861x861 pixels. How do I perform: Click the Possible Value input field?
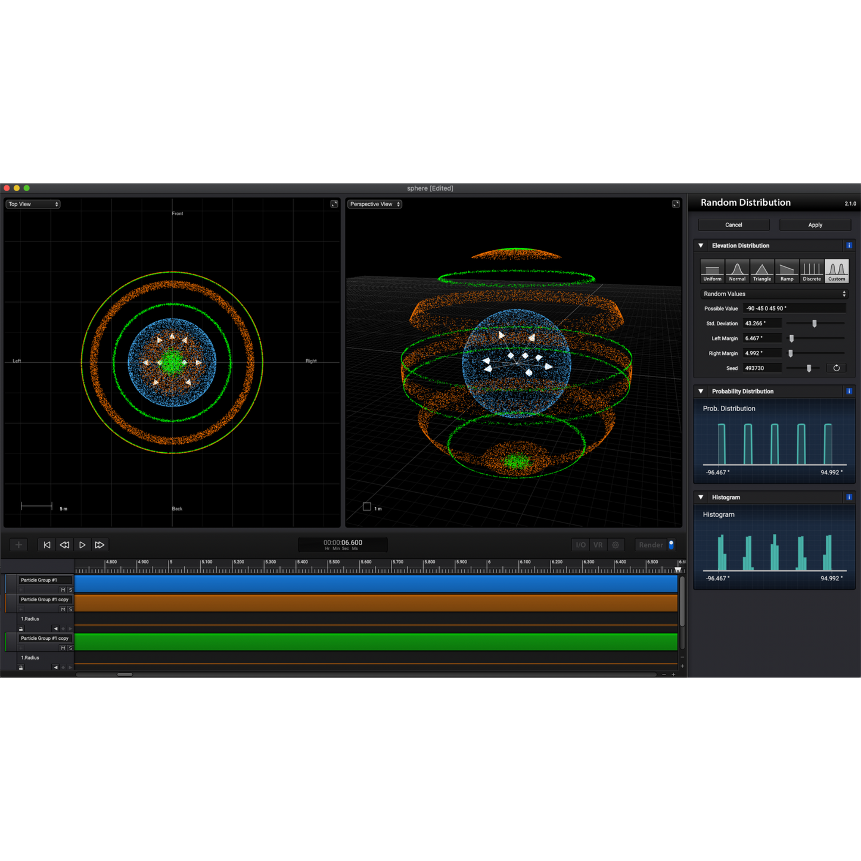(x=794, y=309)
